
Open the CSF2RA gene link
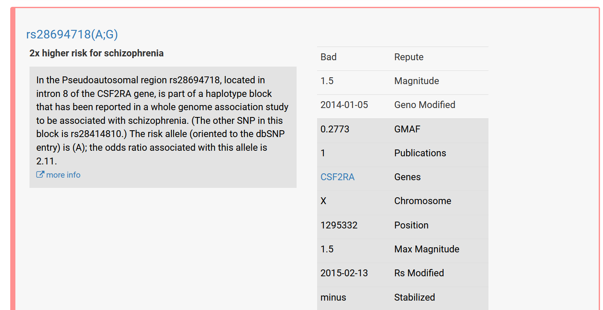tap(337, 177)
